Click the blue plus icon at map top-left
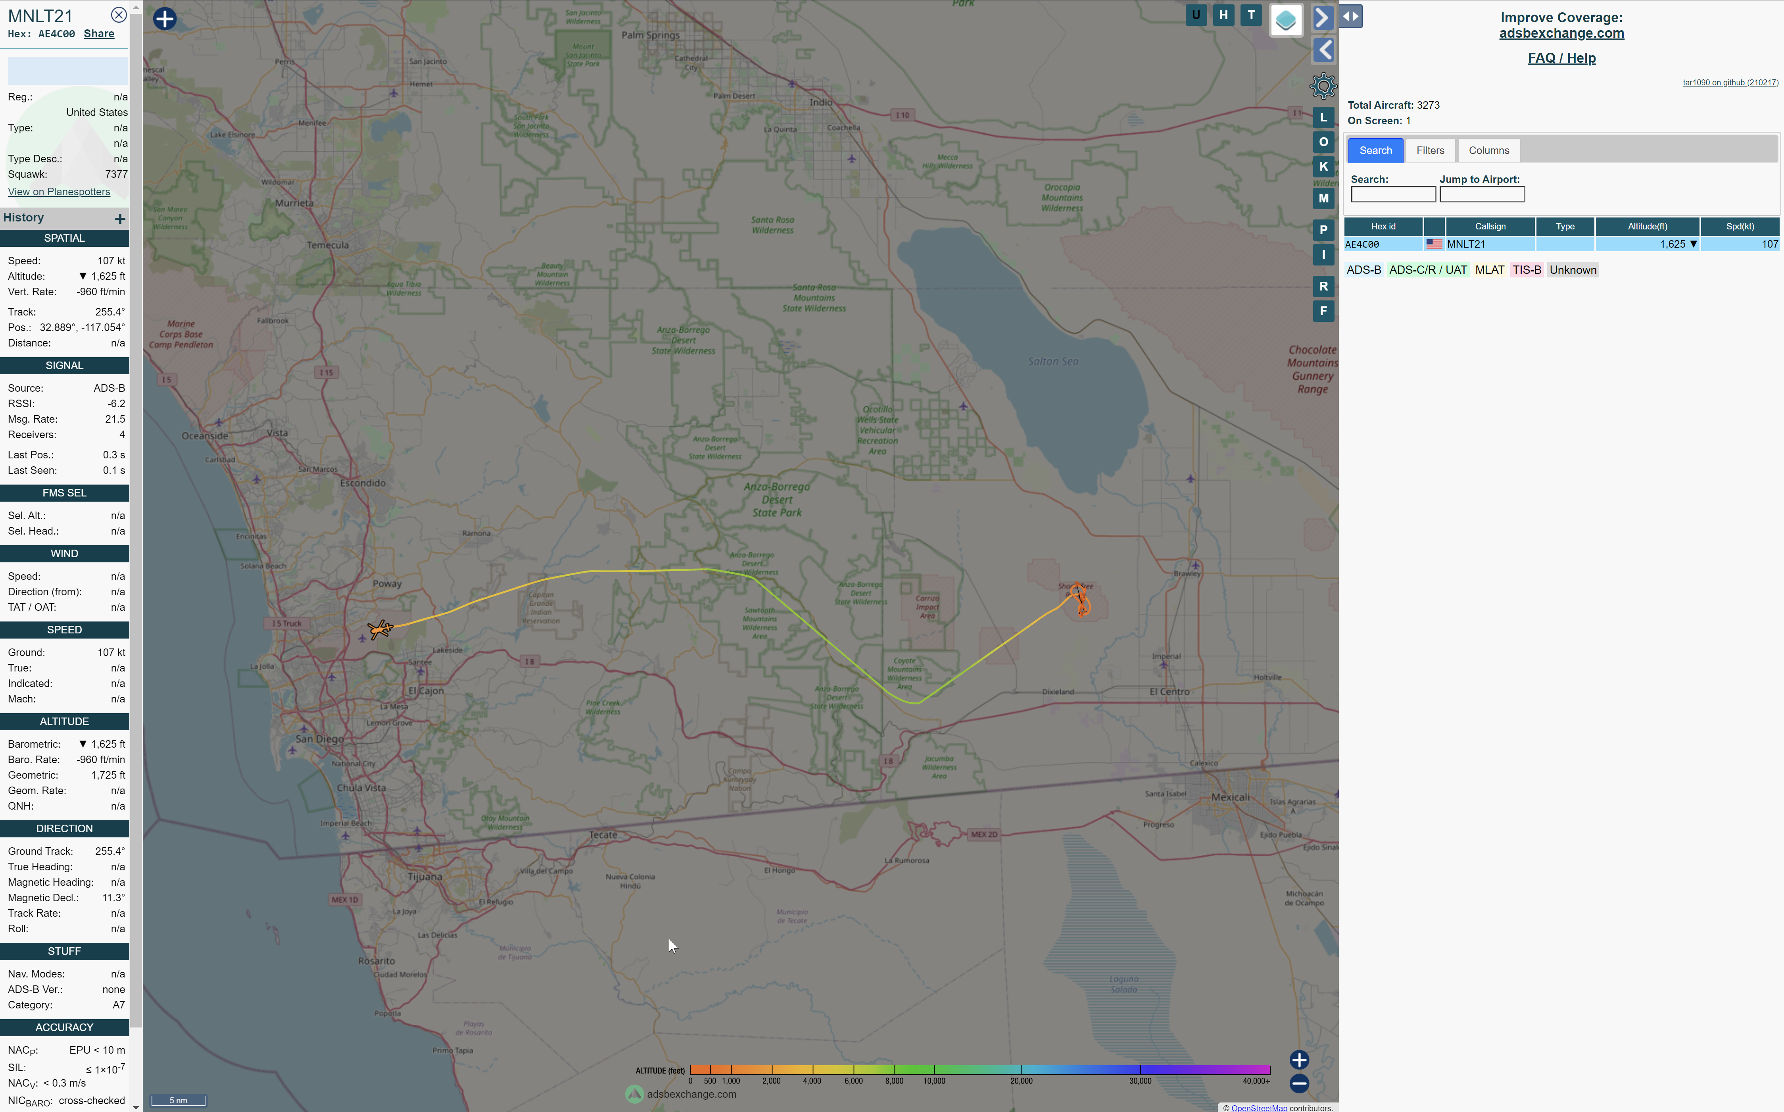Image resolution: width=1784 pixels, height=1112 pixels. point(165,18)
